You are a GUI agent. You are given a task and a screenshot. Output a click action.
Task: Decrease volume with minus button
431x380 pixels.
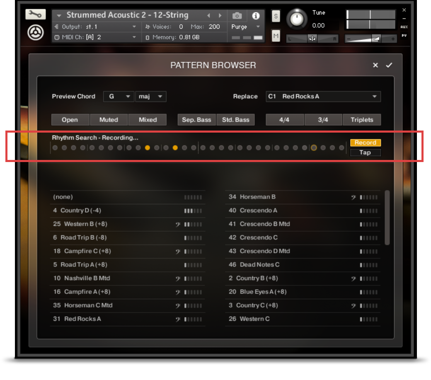coord(349,39)
